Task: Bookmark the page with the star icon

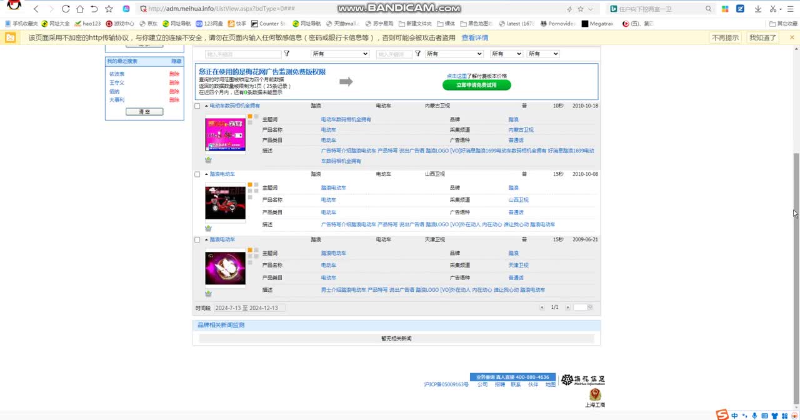Action: coord(109,9)
